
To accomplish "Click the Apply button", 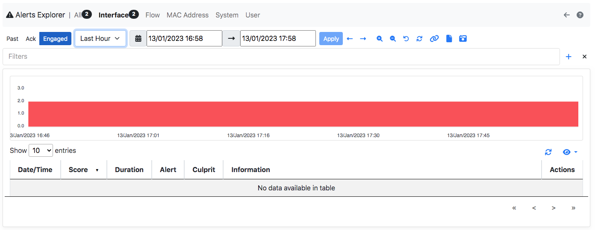I will point(331,38).
